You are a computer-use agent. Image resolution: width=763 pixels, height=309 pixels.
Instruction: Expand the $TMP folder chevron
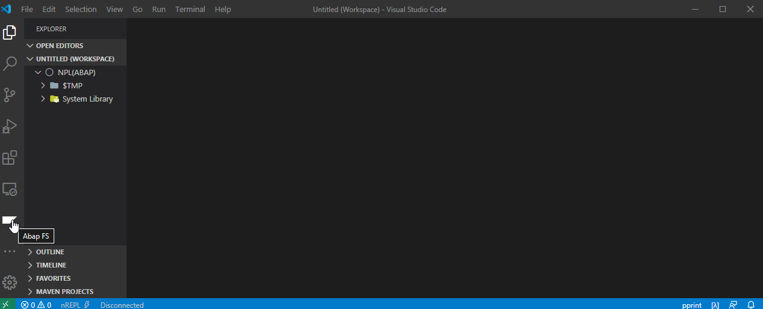tap(43, 85)
